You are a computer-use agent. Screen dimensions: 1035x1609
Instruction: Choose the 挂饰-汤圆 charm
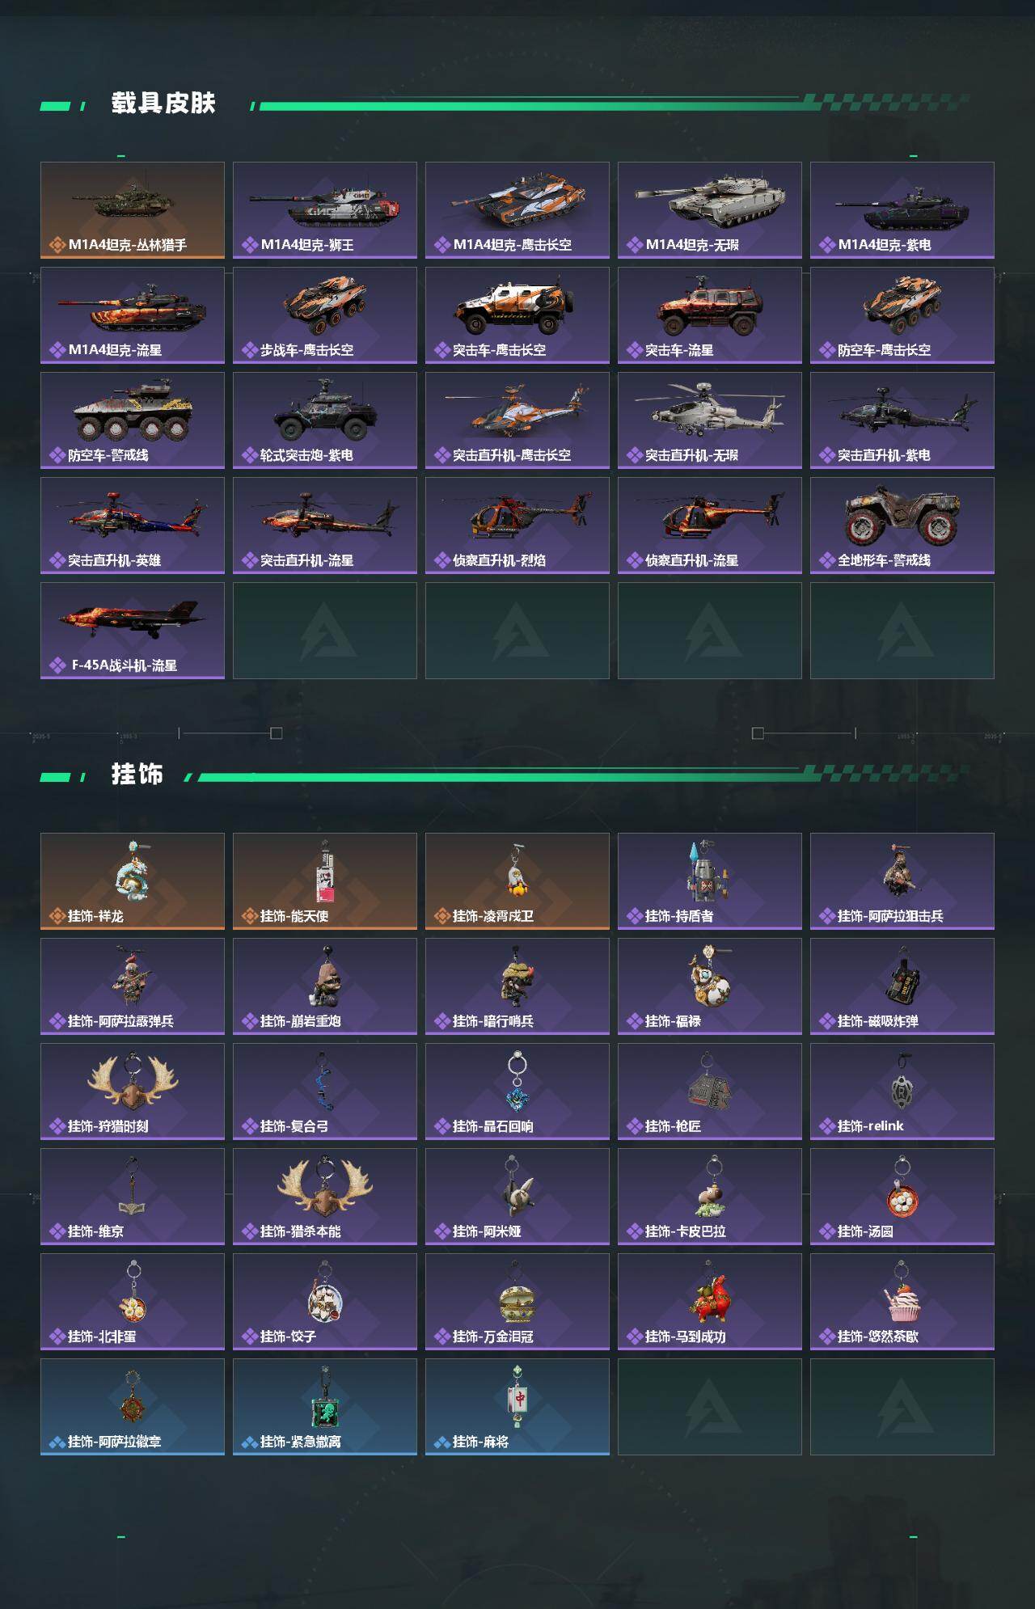pyautogui.click(x=902, y=1197)
